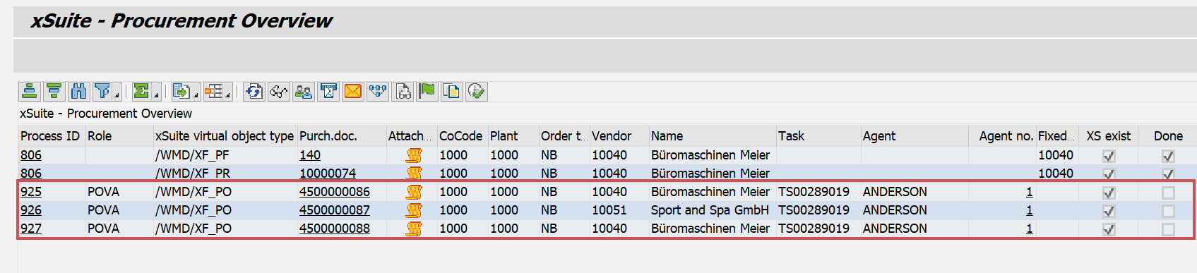Toggle XS exist checkbox for process 926

1109,211
